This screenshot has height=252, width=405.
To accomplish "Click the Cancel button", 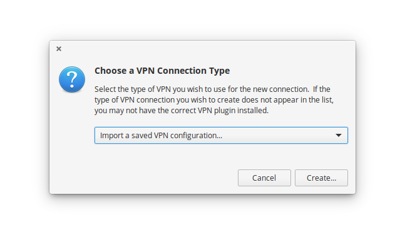I will (264, 178).
